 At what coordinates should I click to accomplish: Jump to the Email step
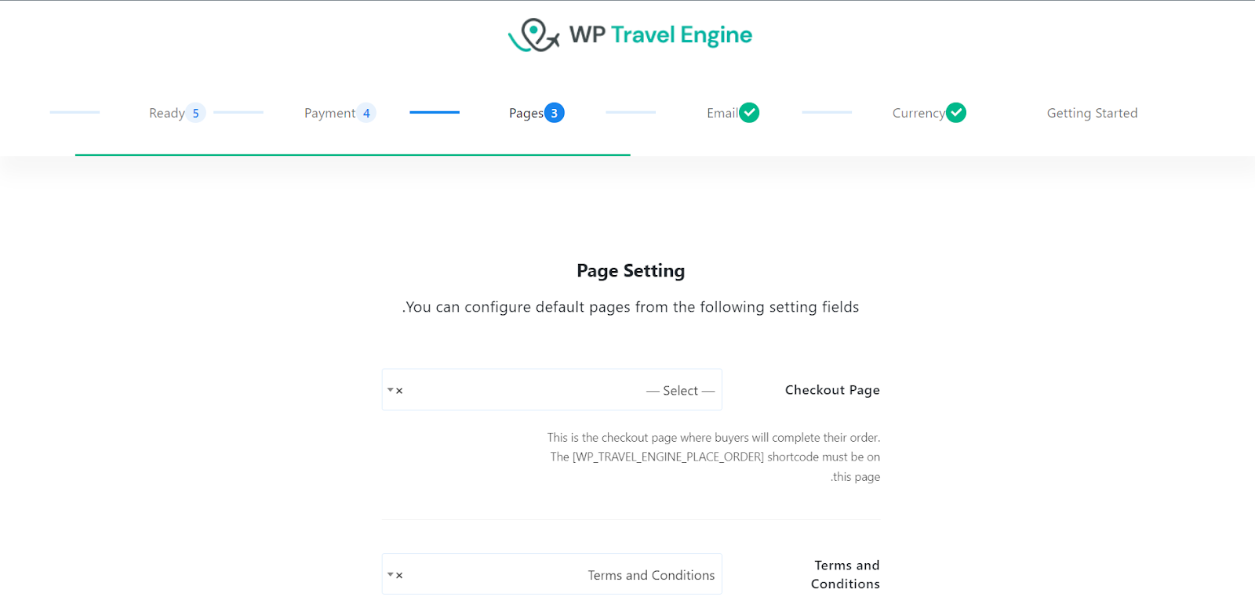tap(722, 113)
